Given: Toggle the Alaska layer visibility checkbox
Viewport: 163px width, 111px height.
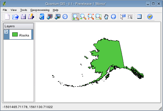Looking at the screenshot, I should 6,32.
